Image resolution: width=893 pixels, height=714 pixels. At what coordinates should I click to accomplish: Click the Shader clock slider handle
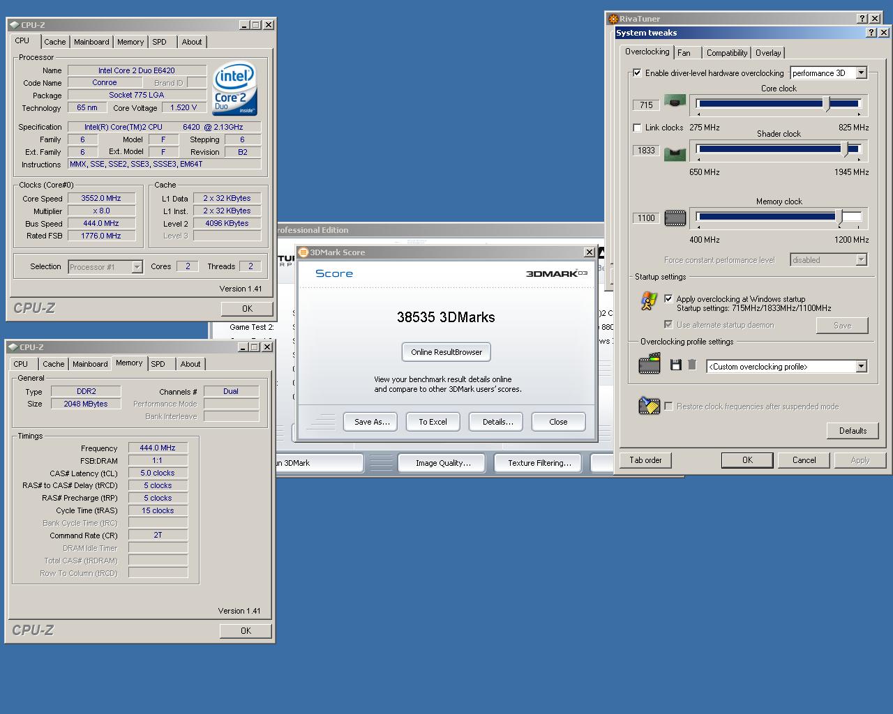coord(846,149)
